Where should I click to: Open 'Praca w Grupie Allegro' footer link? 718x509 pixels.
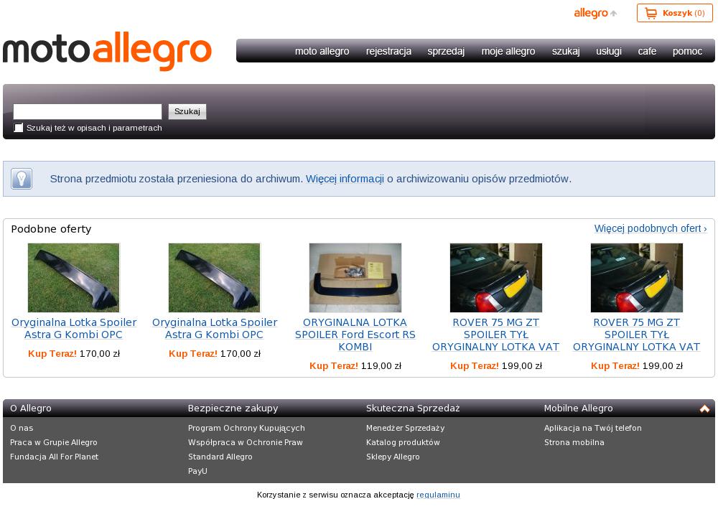54,442
